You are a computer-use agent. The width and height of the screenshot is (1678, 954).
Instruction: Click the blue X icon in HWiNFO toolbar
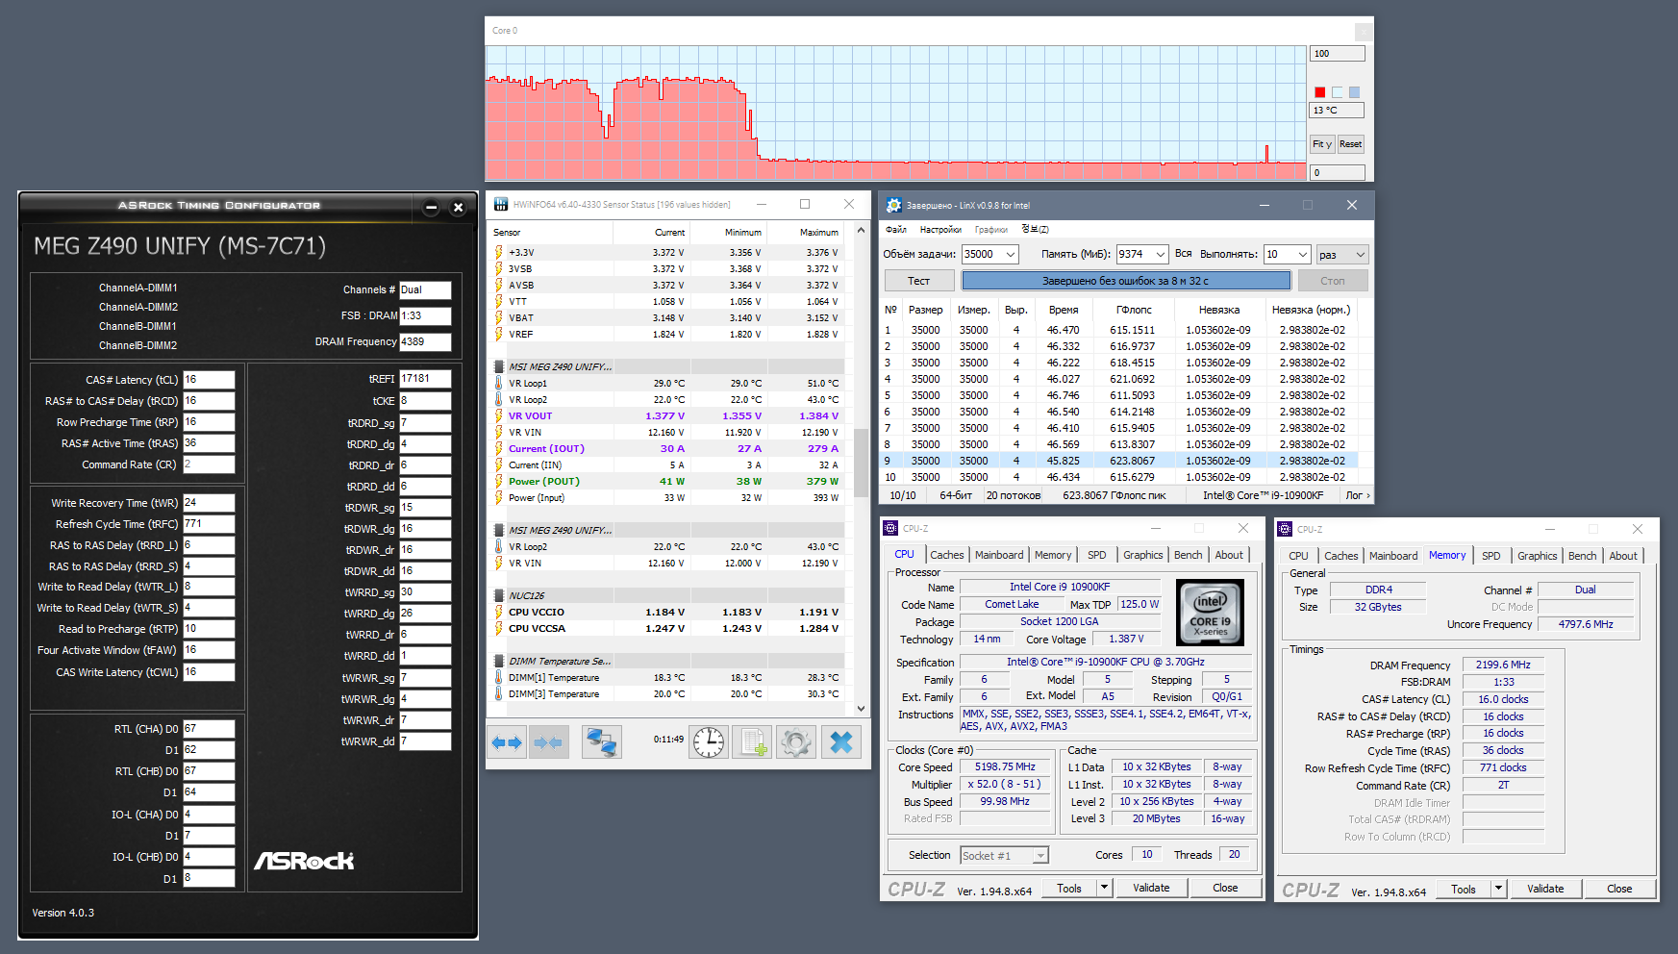(840, 742)
